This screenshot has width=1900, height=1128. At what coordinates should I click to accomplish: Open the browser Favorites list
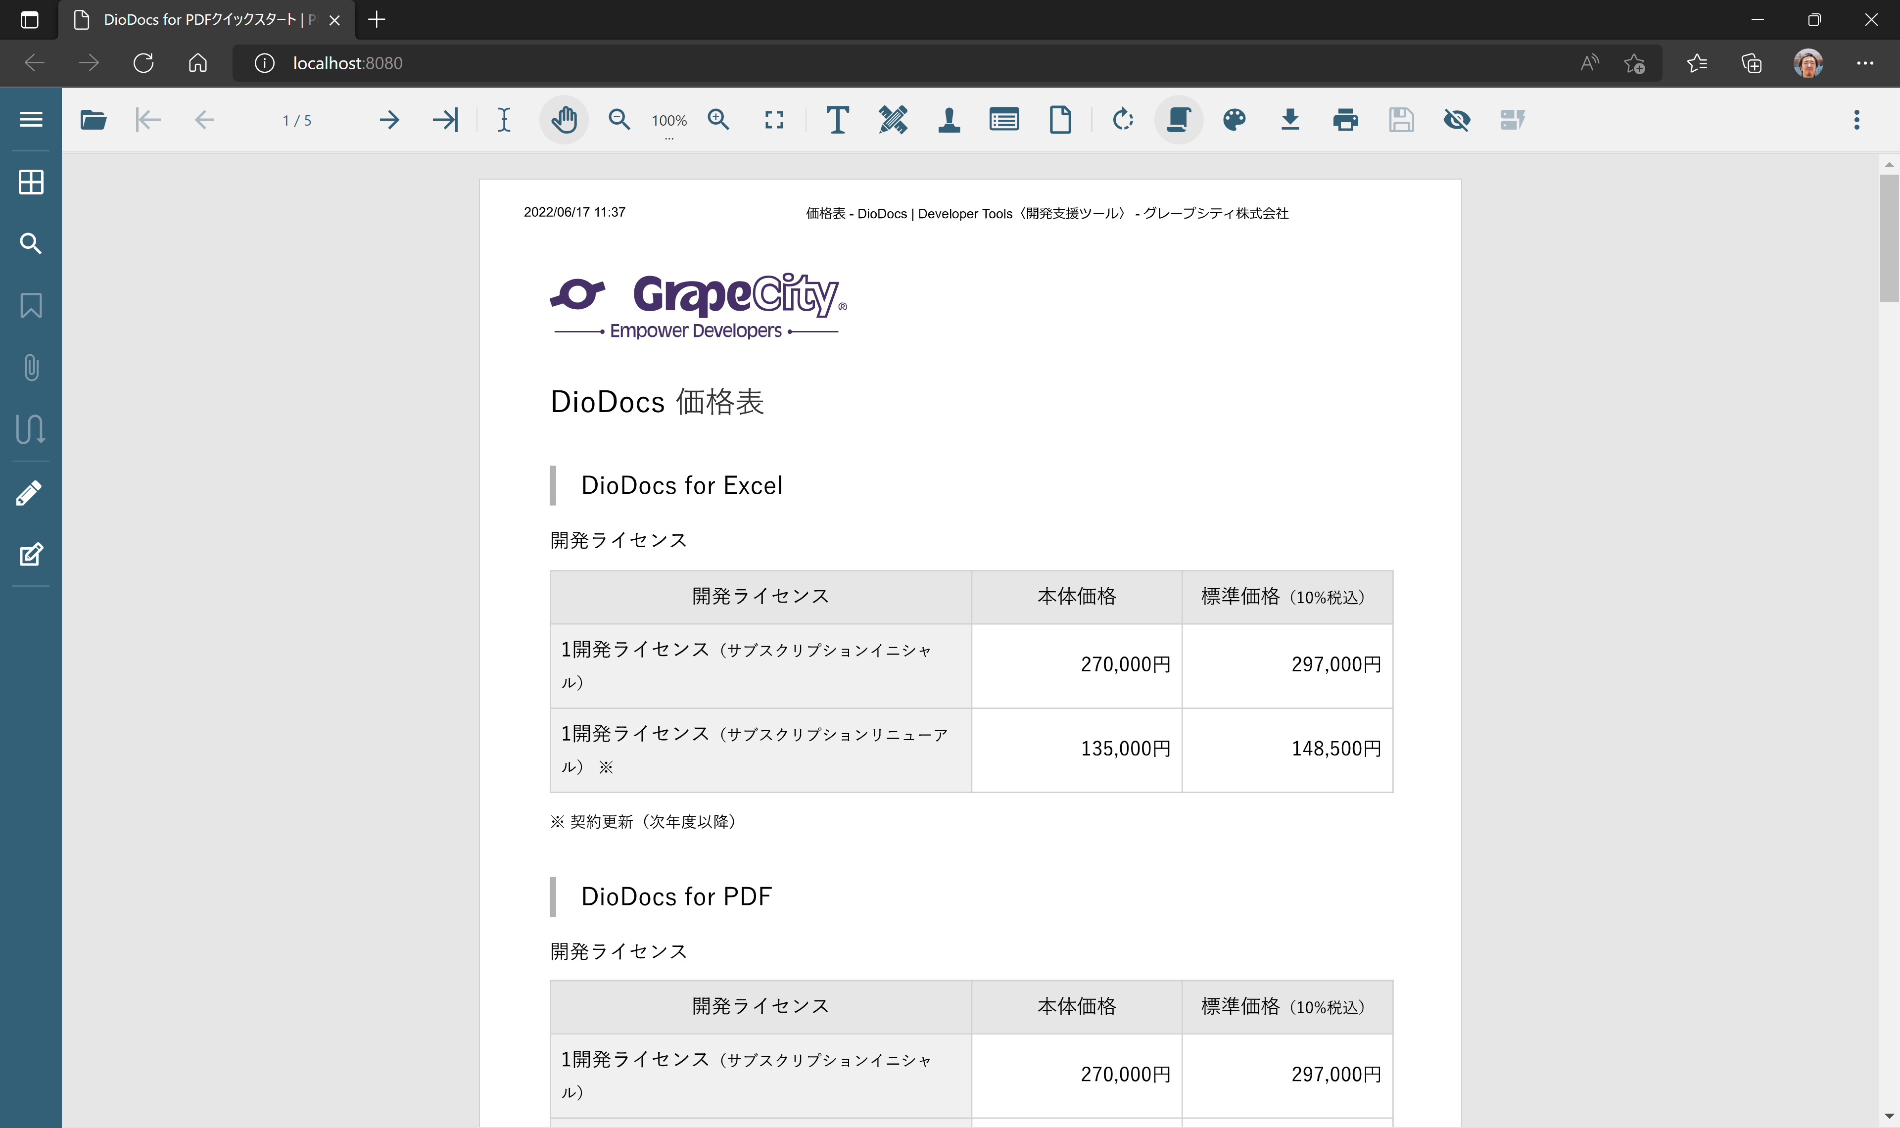(x=1697, y=63)
